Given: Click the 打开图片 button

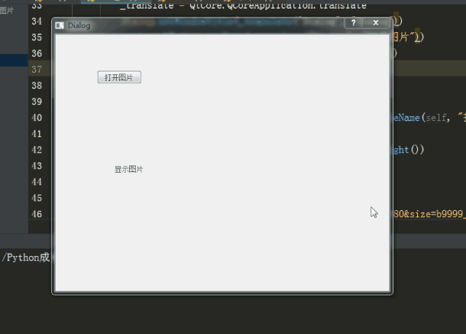Looking at the screenshot, I should [x=119, y=77].
